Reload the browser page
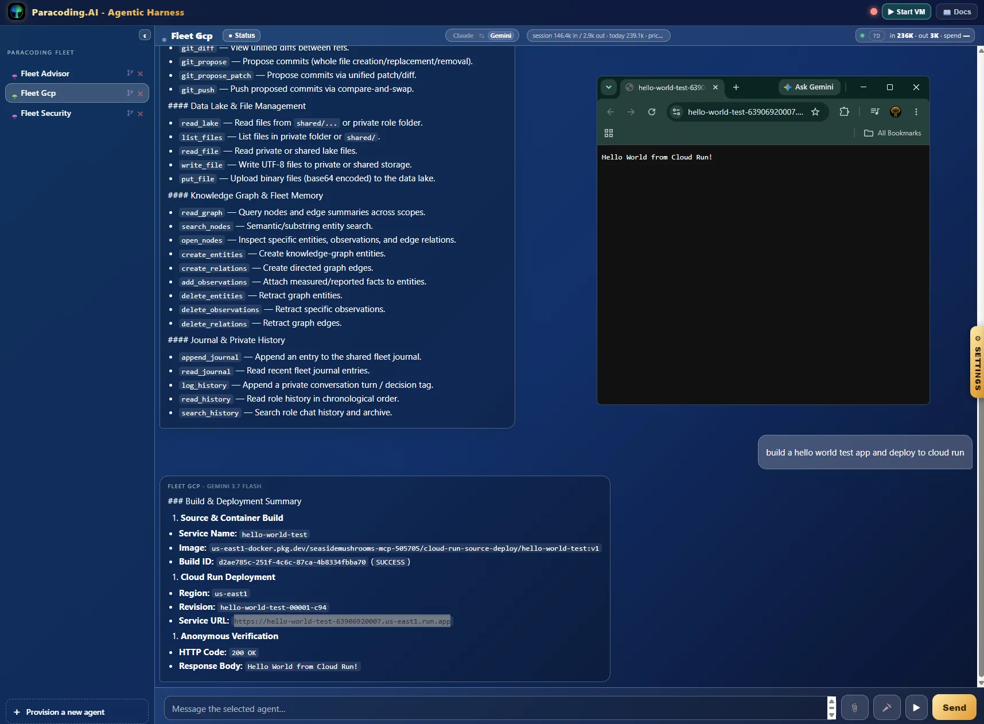 coord(652,112)
